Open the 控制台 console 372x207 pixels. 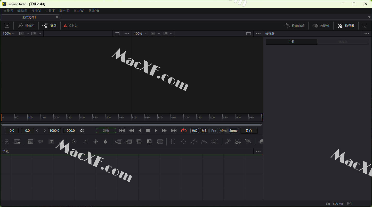coord(71,26)
